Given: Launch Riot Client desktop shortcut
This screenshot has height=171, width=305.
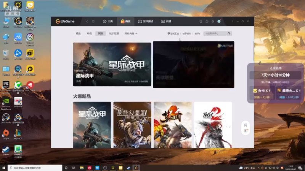Looking at the screenshot, I should (30, 86).
